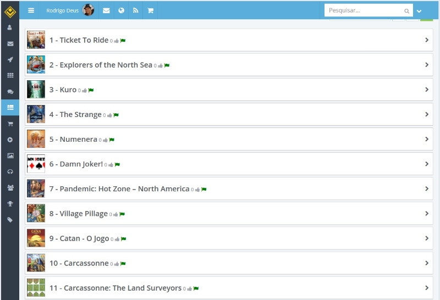Click the magnifier search icon
The image size is (440, 300).
point(406,11)
